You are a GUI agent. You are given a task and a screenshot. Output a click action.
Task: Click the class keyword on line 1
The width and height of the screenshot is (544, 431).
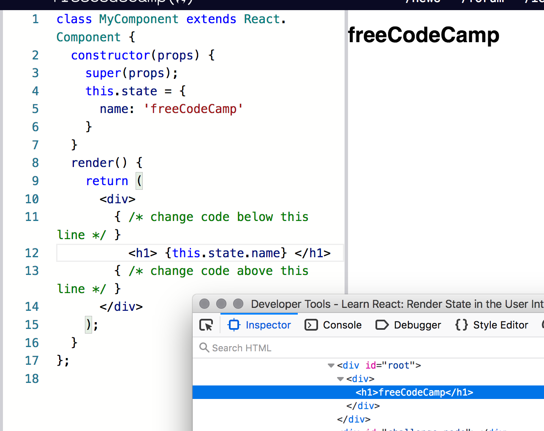[x=73, y=19]
